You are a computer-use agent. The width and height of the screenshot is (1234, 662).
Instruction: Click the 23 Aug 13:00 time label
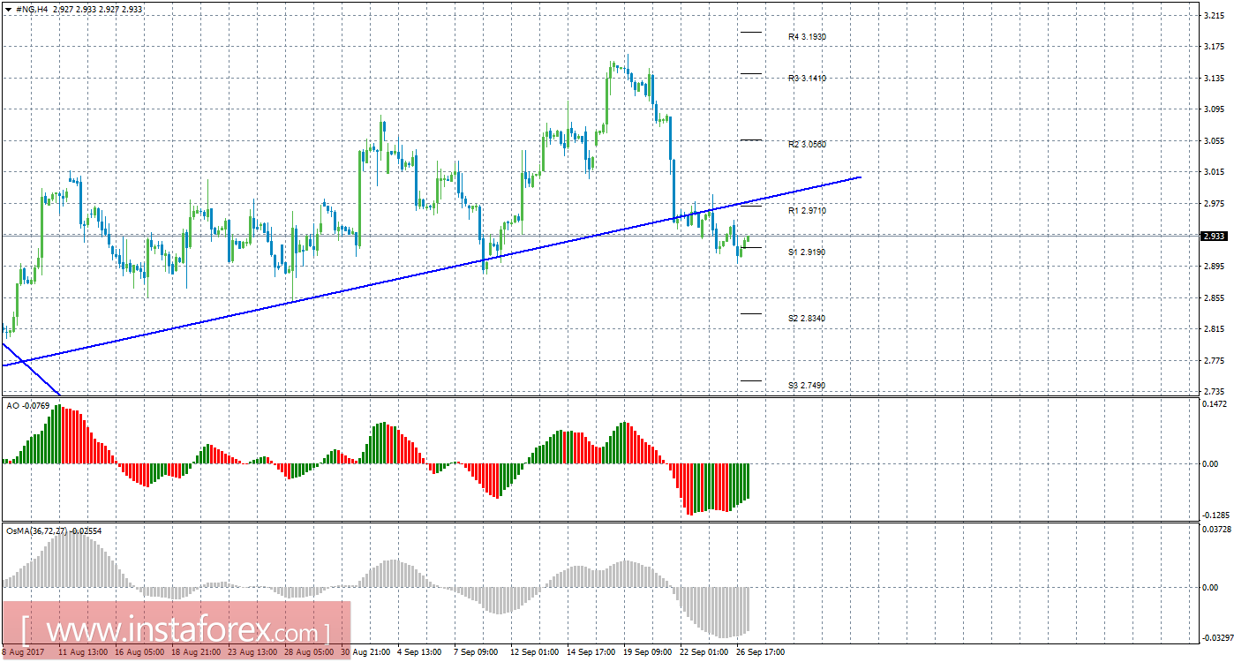click(254, 653)
